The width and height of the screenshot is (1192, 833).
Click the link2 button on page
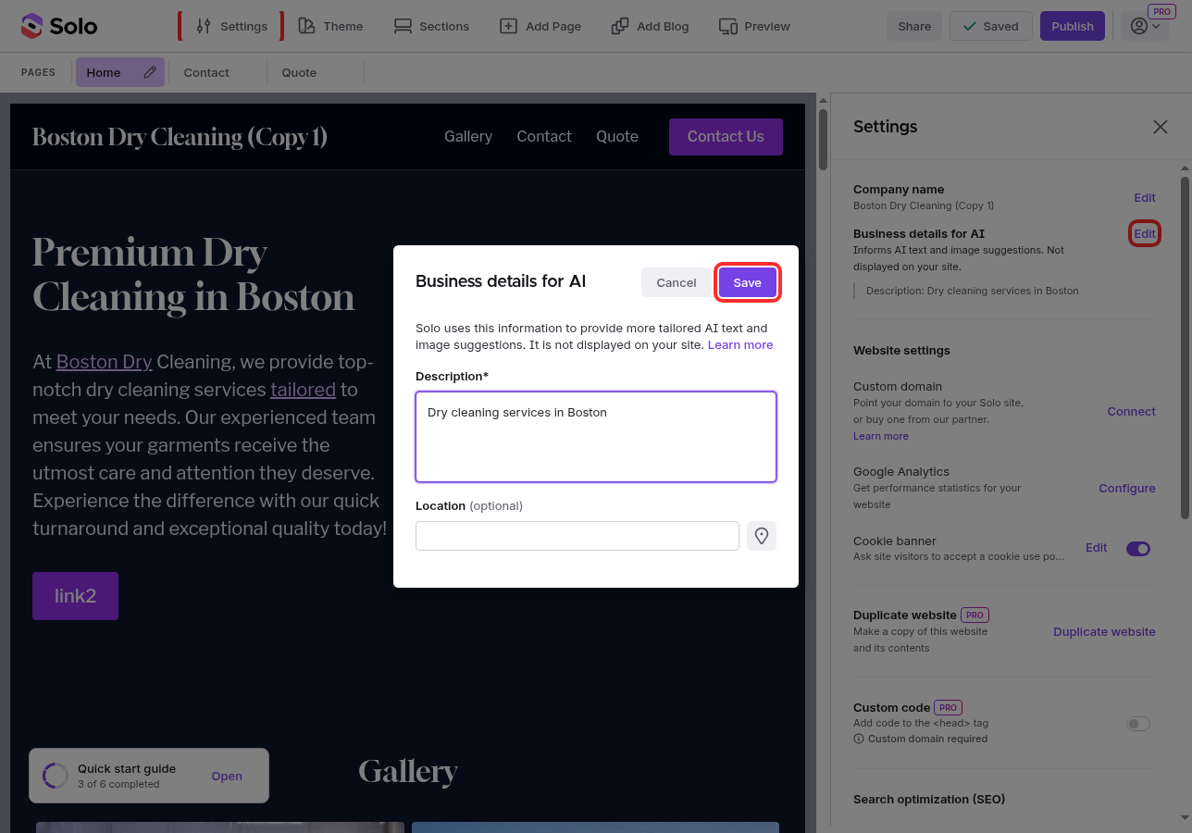[x=75, y=595]
